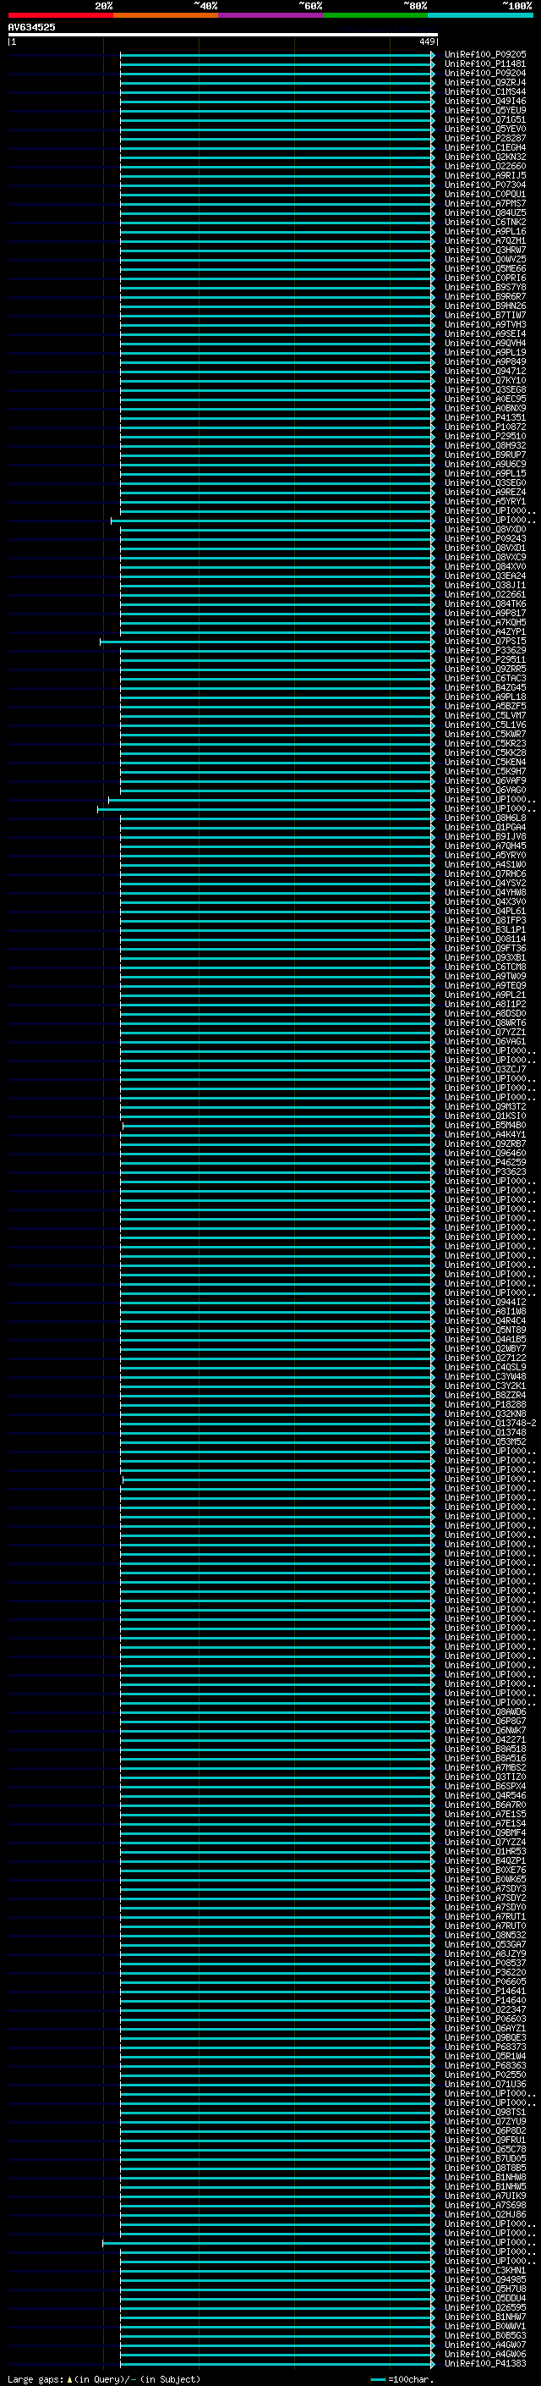Screen dimensions: 541x2386
Task: Click hit label UniRef100_Q3HRW7
Action: pyautogui.click(x=484, y=250)
